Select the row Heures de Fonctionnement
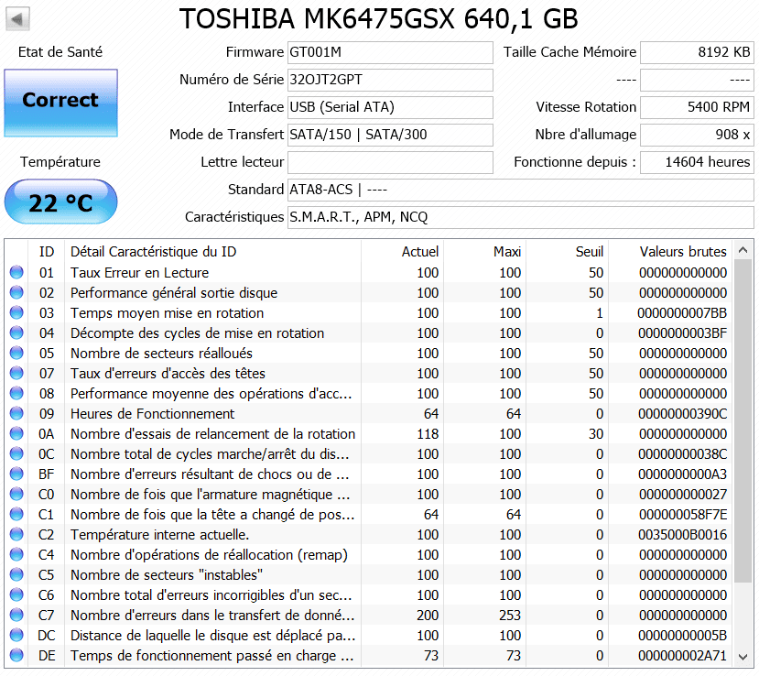759x676 pixels. tap(369, 413)
